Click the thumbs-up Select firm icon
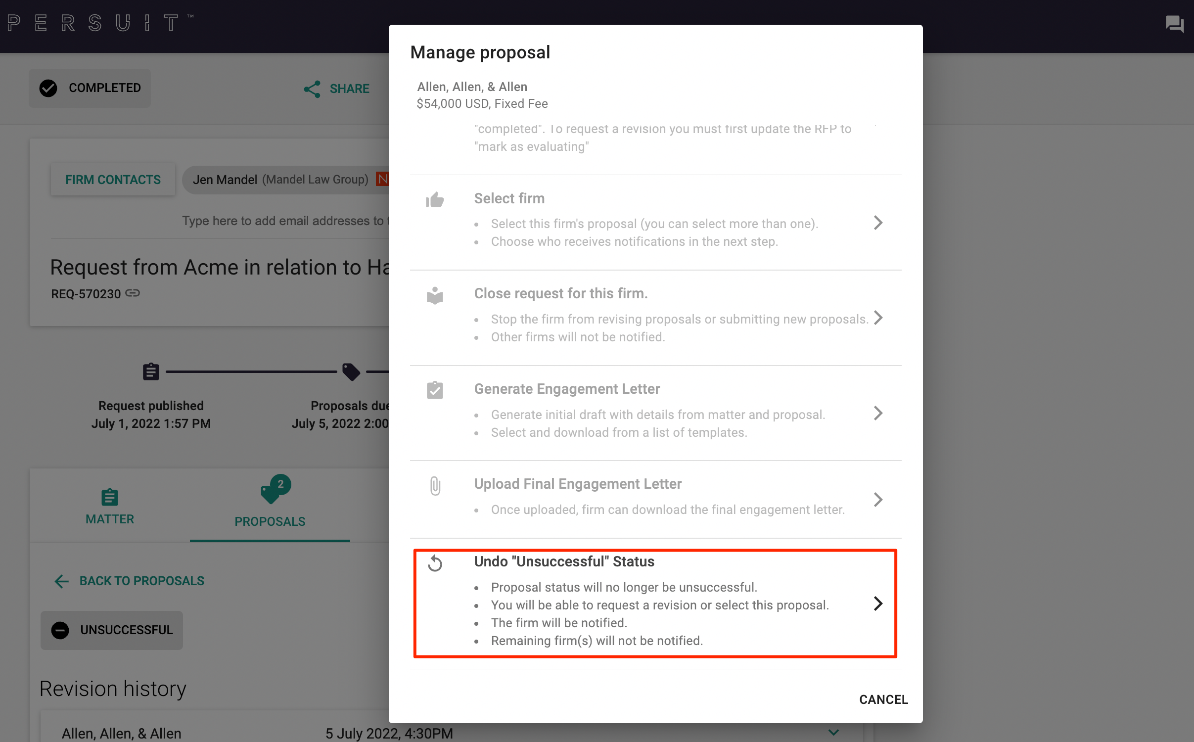This screenshot has height=742, width=1194. pos(435,200)
